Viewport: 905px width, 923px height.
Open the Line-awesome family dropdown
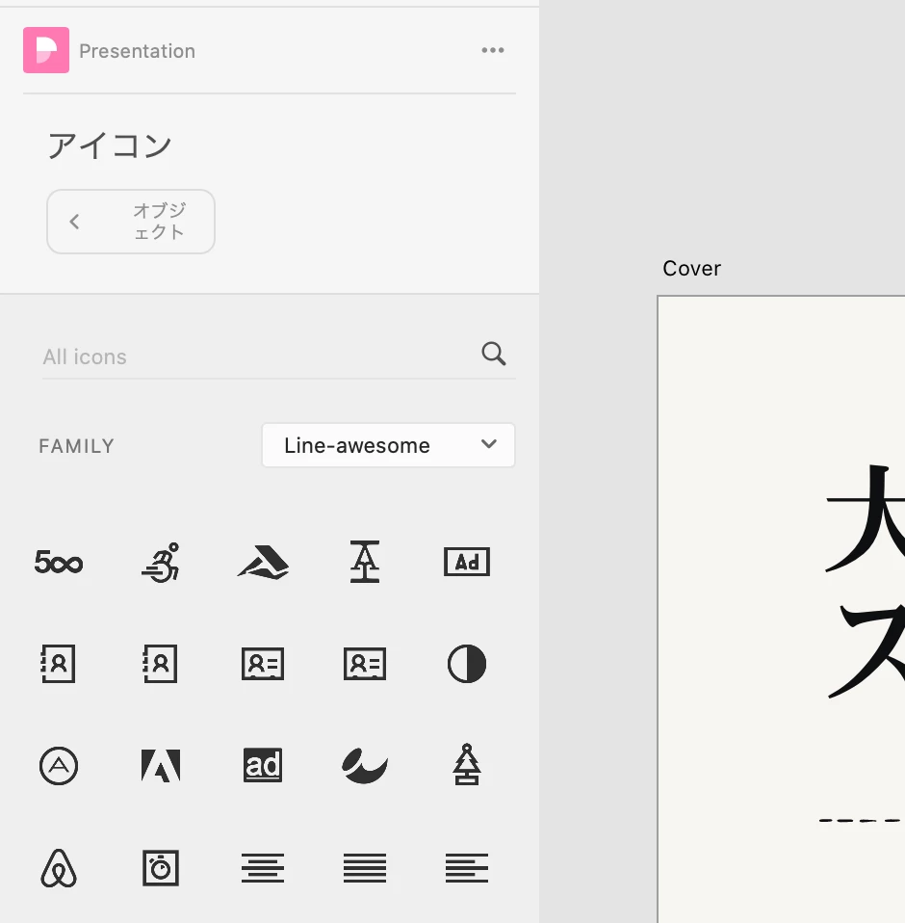point(388,445)
